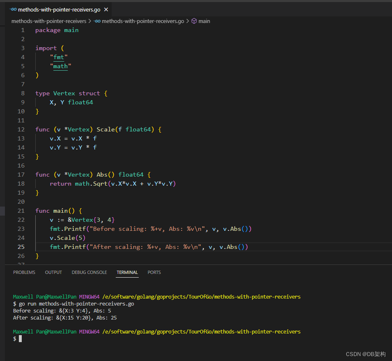Click the "fmt" import link
The height and width of the screenshot is (361, 392).
[59, 57]
